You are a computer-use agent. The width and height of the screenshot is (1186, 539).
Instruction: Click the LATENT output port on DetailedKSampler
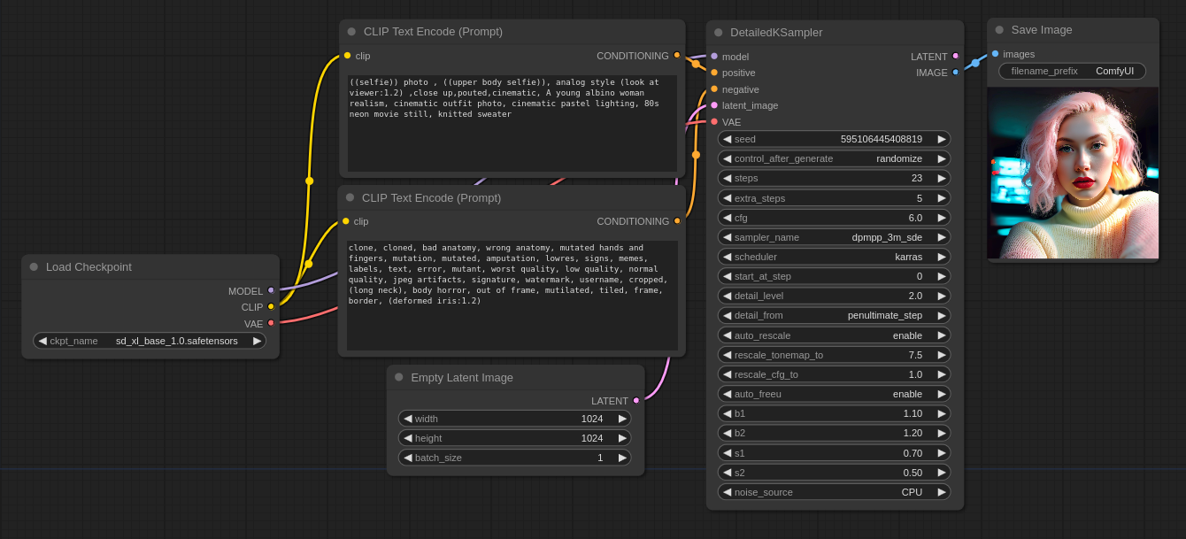pyautogui.click(x=955, y=56)
